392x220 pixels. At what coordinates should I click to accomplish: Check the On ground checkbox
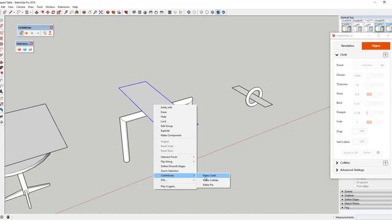[355, 182]
